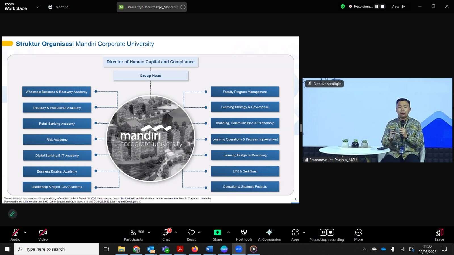
Task: Click the Recording... indicator label
Action: [x=361, y=6]
